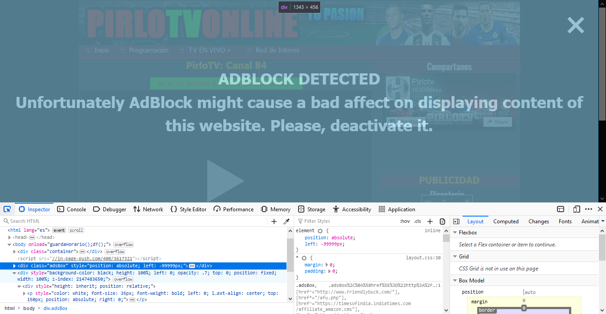Click the scroll badge on html tag
This screenshot has width=606, height=314.
pyautogui.click(x=76, y=230)
